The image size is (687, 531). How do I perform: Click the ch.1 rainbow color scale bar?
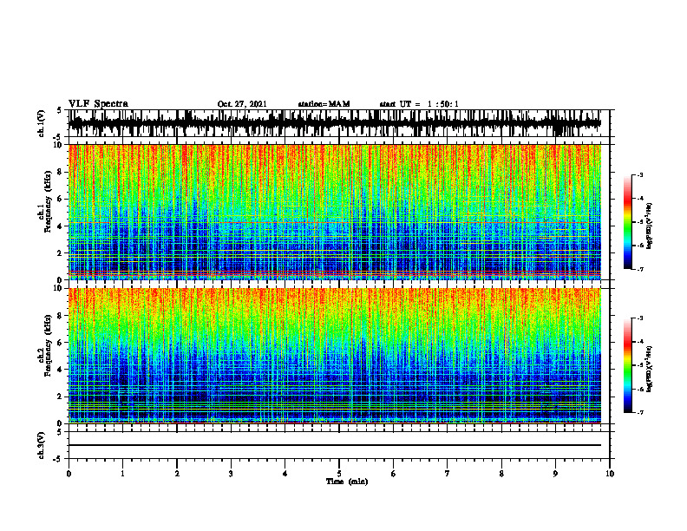tap(627, 222)
